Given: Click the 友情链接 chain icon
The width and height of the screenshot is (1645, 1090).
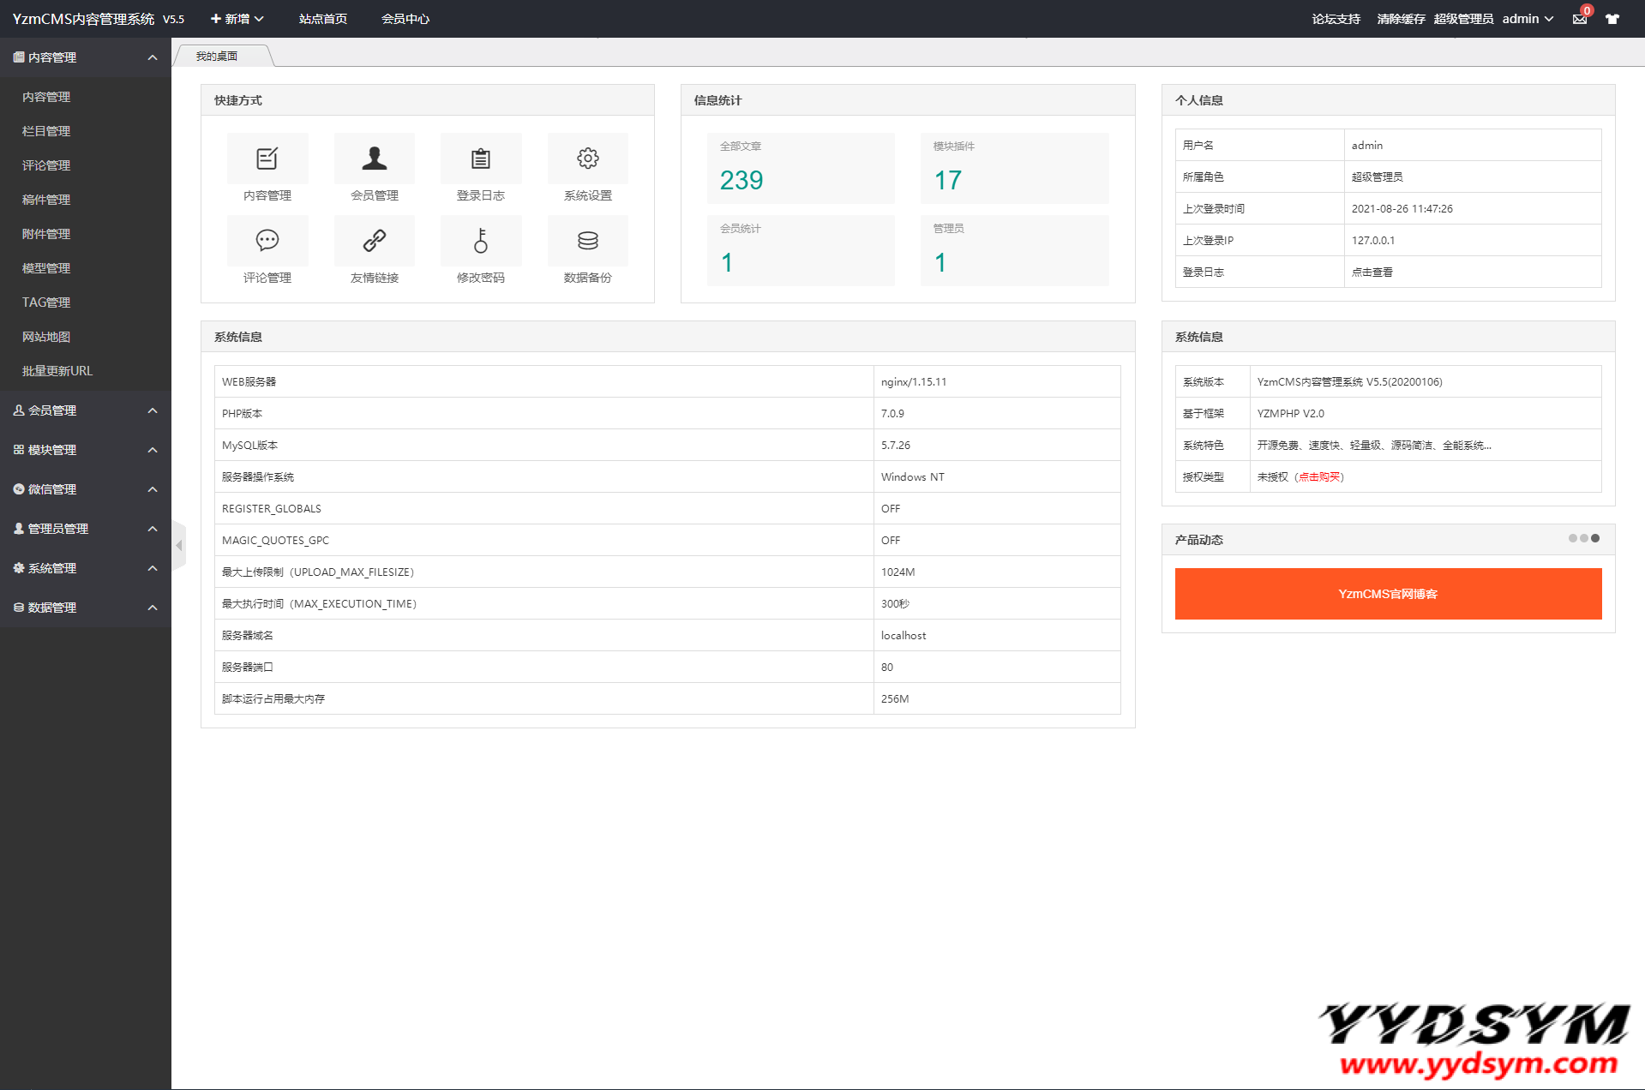Looking at the screenshot, I should coord(374,241).
